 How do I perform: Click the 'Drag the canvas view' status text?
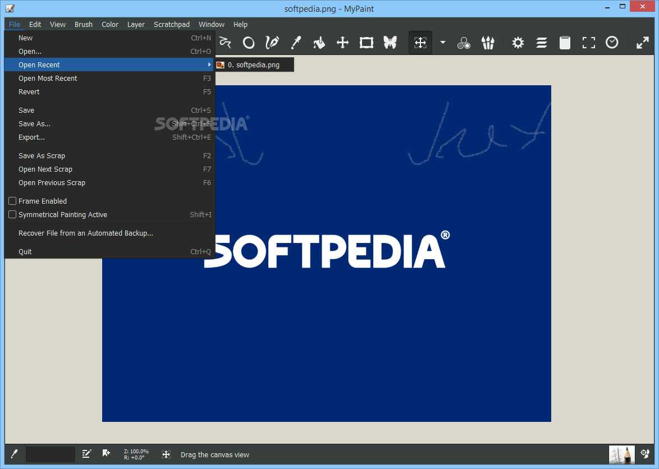[x=215, y=455]
